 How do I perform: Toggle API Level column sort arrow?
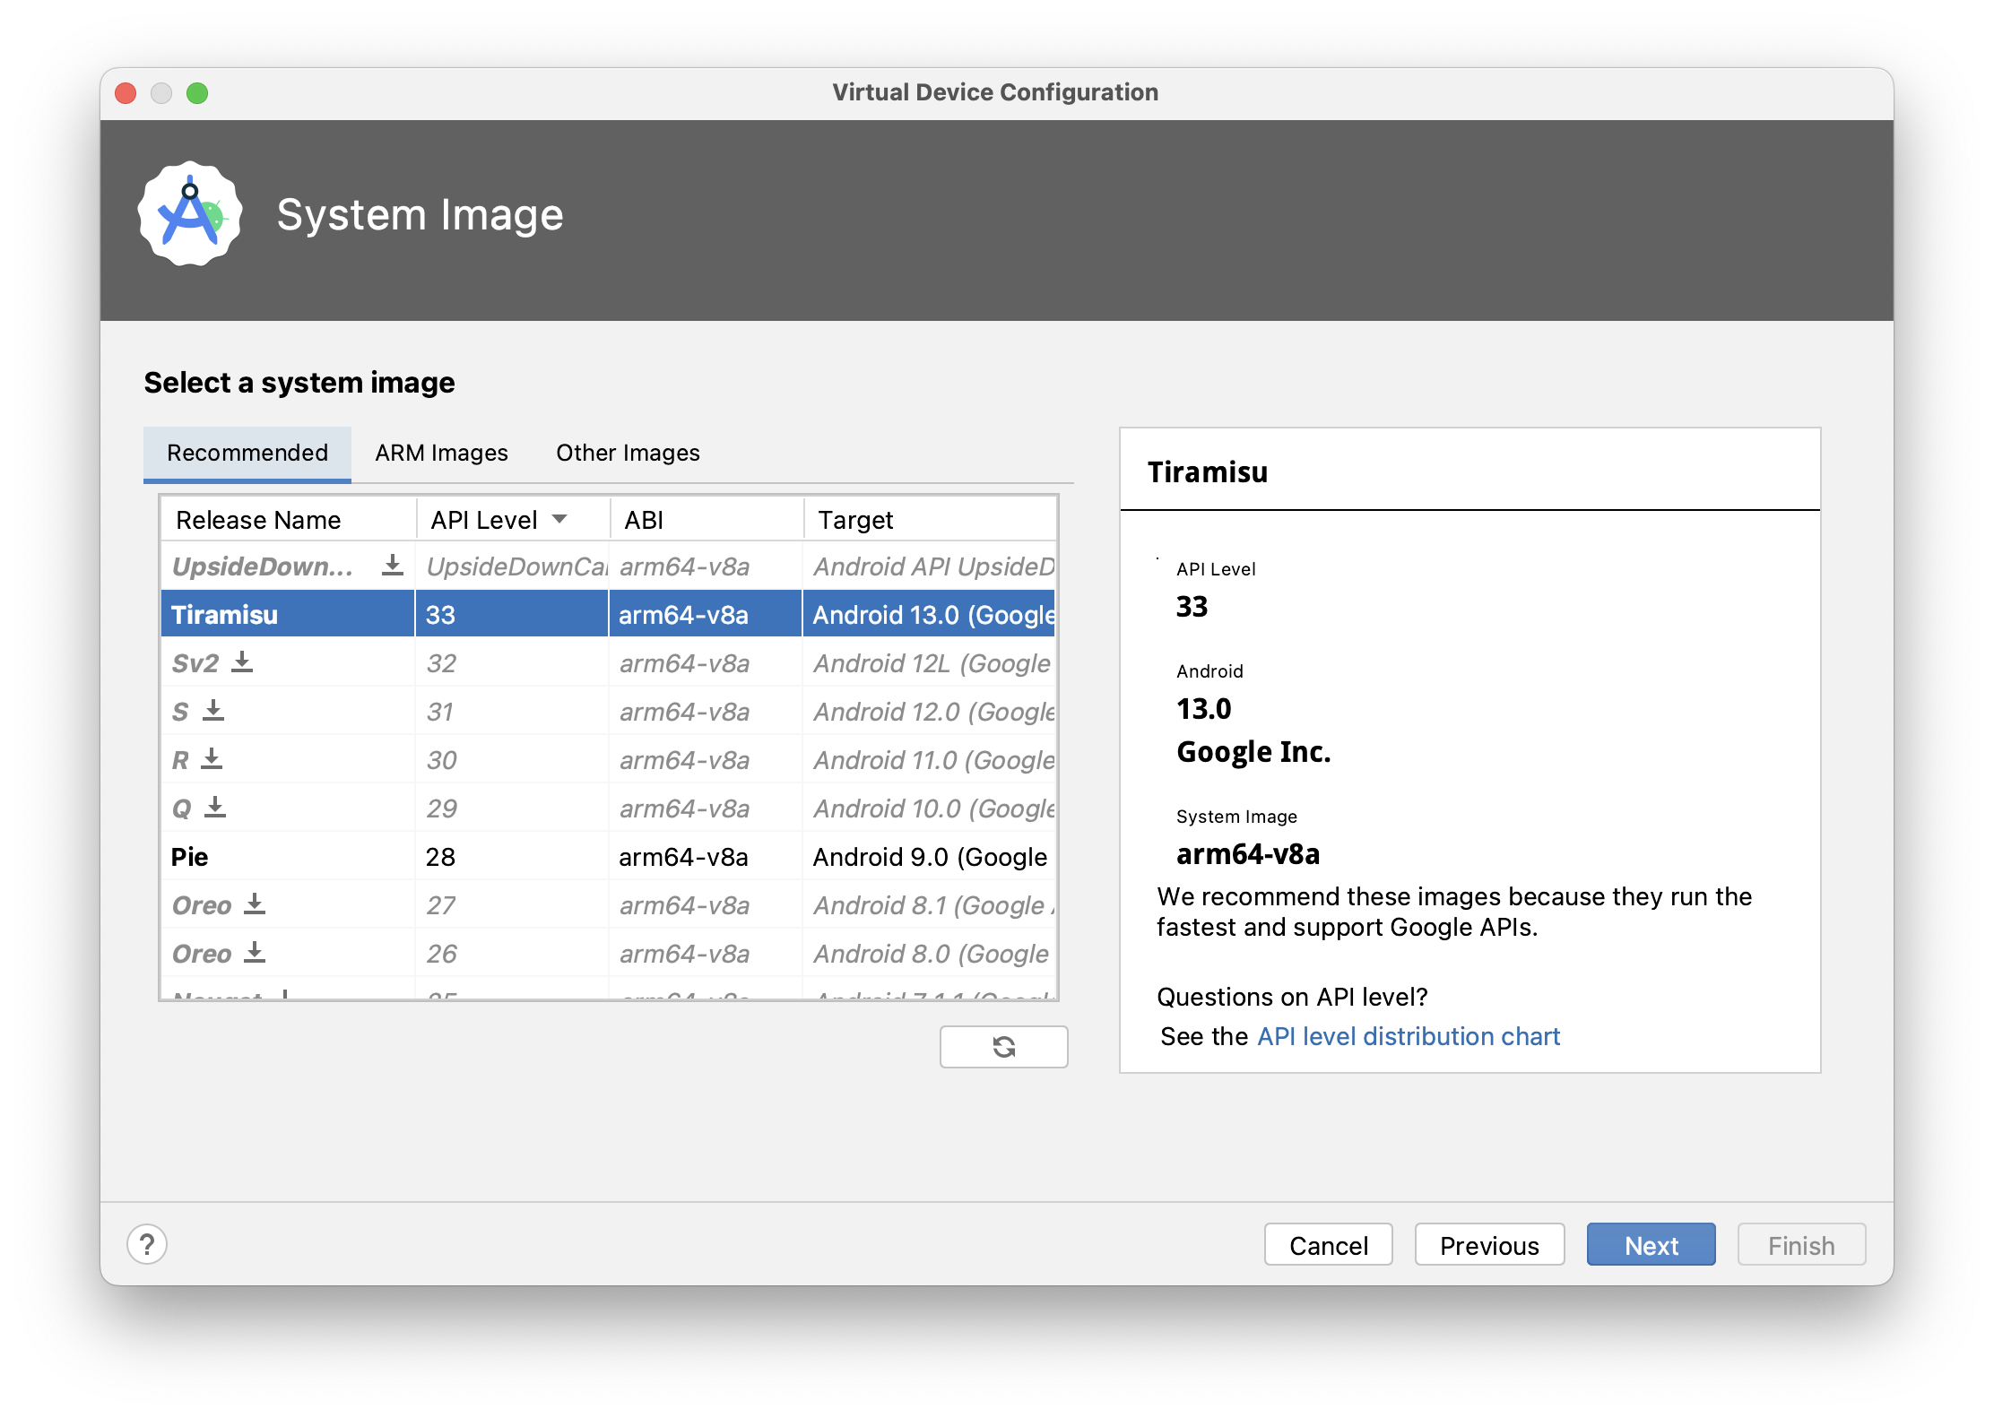(559, 519)
